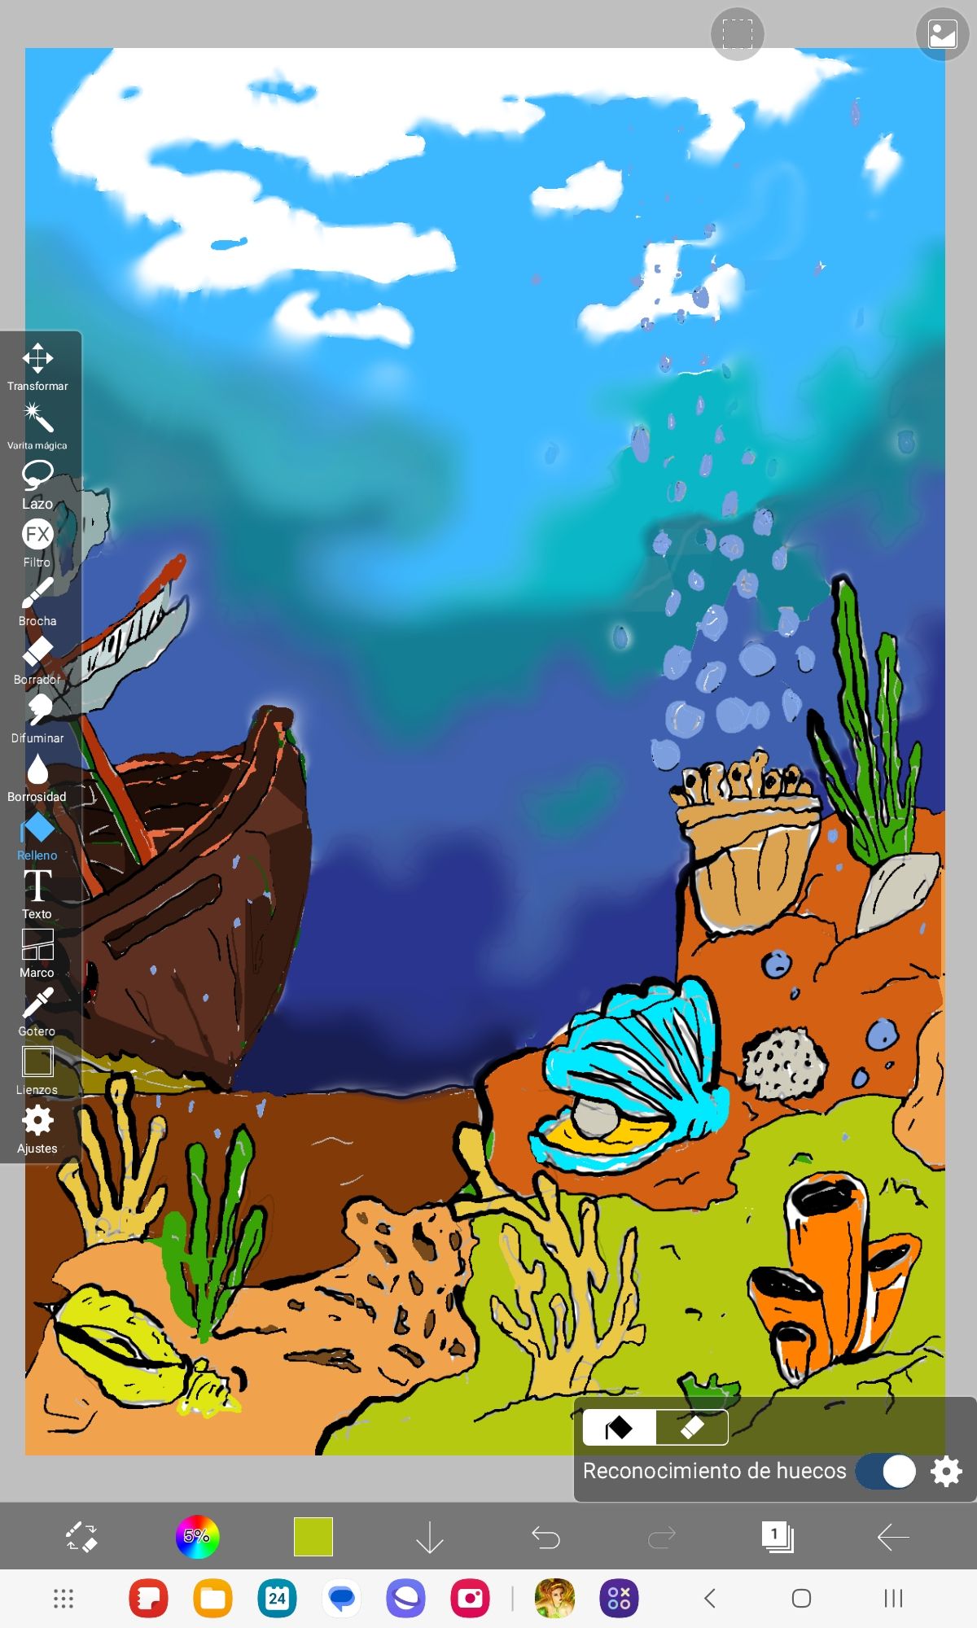The height and width of the screenshot is (1628, 977).
Task: Choose the Texto tool
Action: 37,894
